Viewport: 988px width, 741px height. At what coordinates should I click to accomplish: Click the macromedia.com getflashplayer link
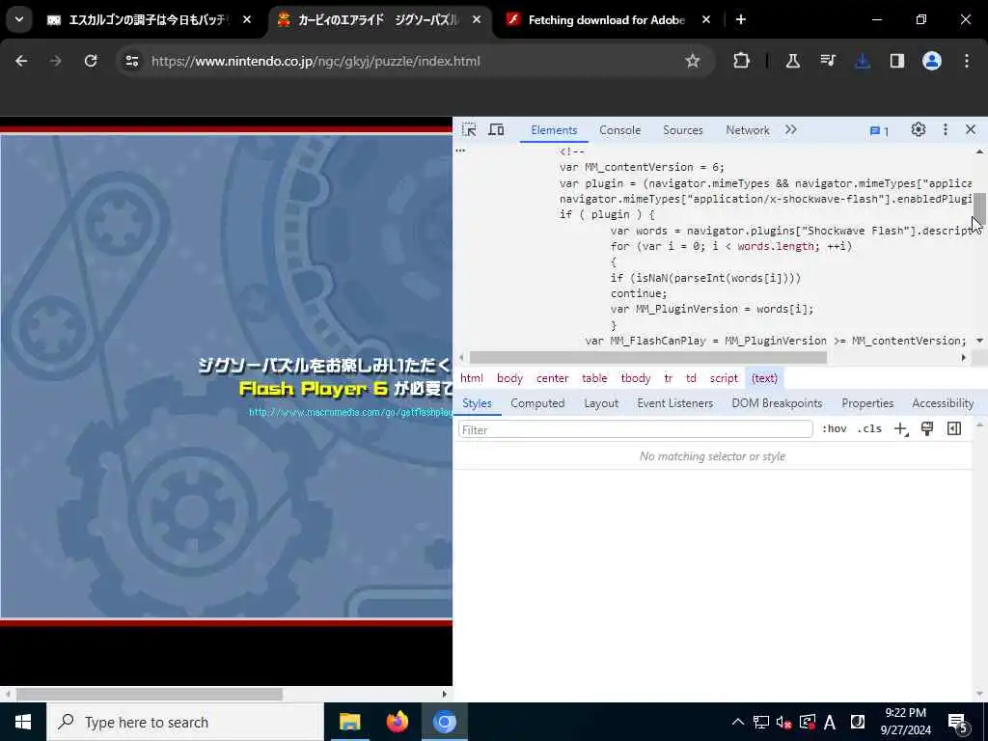click(350, 412)
